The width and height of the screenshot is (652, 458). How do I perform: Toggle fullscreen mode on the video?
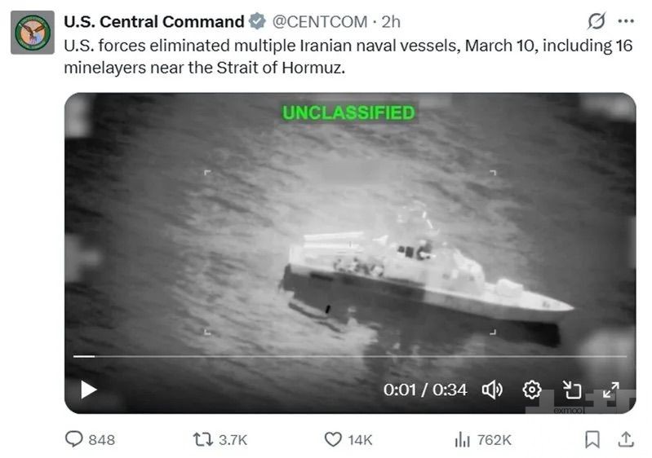(610, 390)
